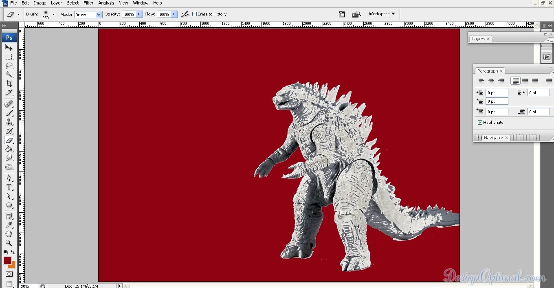Select the Sponge tool

coord(9,167)
